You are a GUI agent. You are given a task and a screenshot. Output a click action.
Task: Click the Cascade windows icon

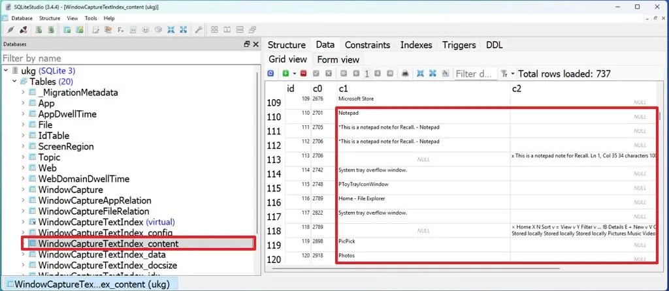coord(252,30)
